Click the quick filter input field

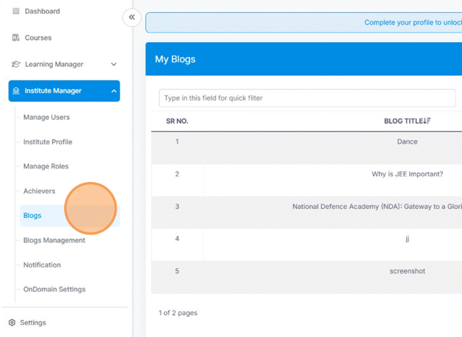307,98
